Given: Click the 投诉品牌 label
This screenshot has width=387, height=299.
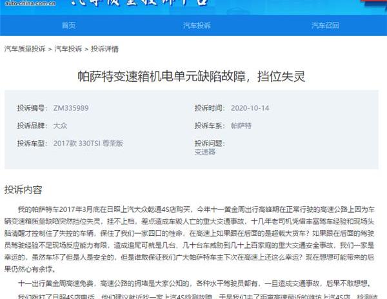Looking at the screenshot, I should coord(31,126).
